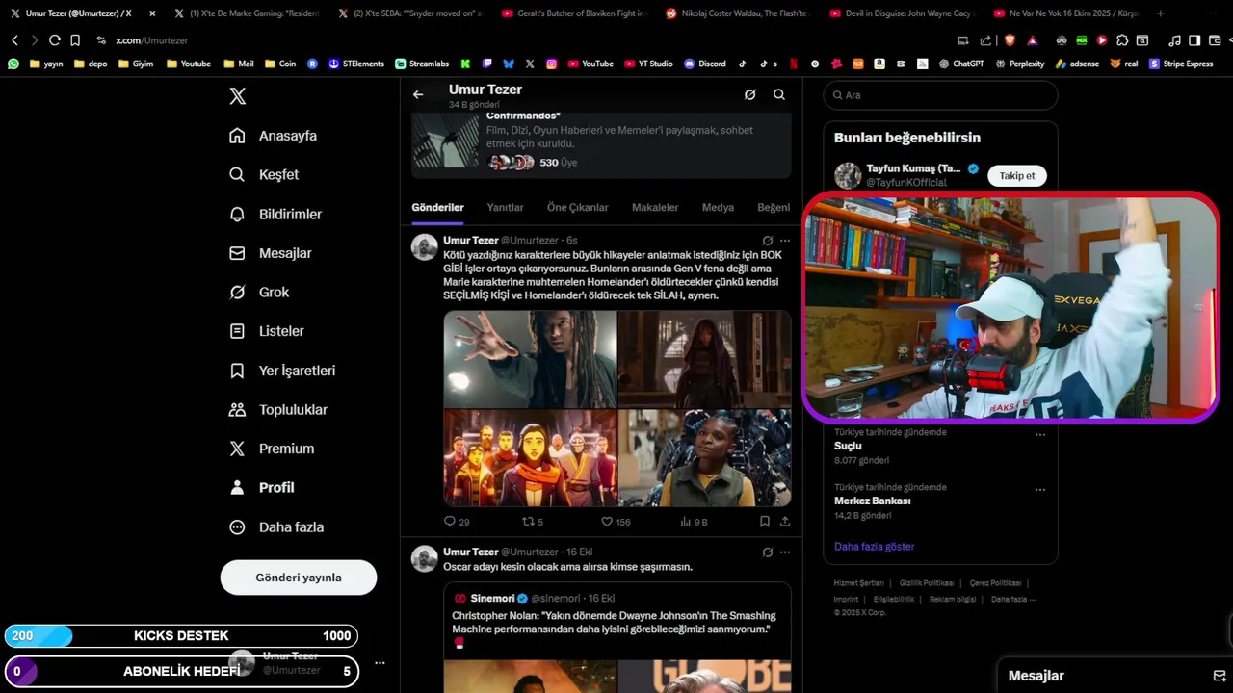Like the post with 156 likes
Viewport: 1233px width, 693px height.
[x=616, y=522]
